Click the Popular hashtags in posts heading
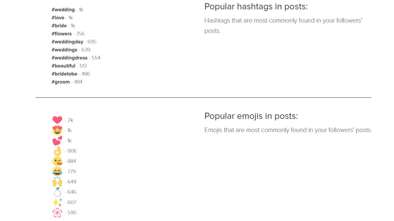394x221 pixels. coord(256,6)
